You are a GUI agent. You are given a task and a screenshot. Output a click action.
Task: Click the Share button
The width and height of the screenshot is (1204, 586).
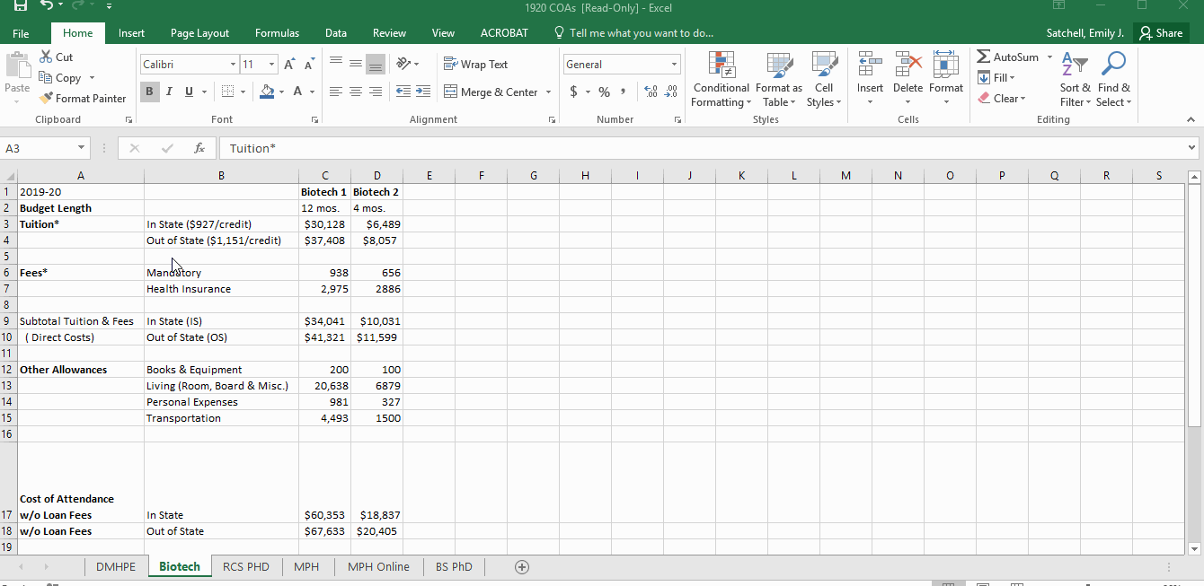tap(1161, 32)
